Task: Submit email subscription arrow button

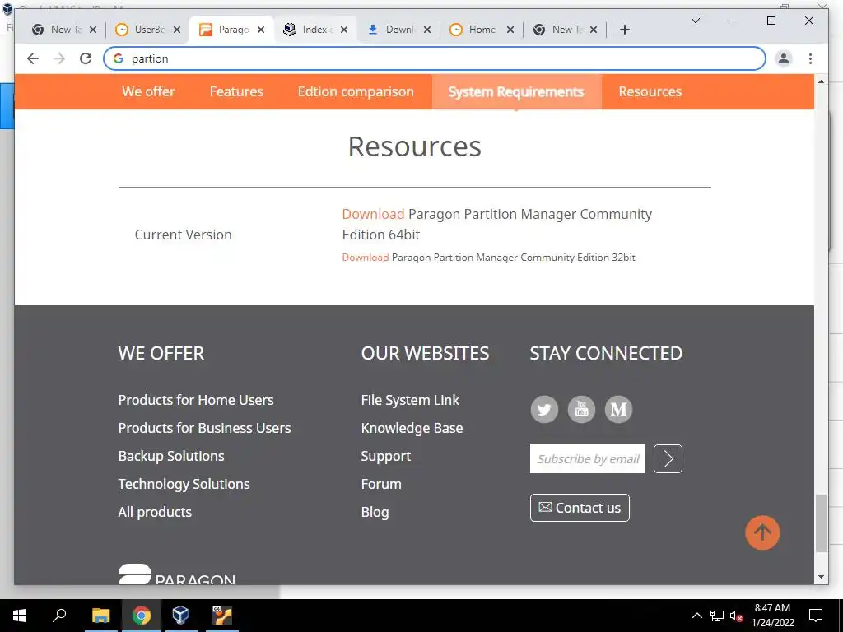Action: [x=668, y=459]
